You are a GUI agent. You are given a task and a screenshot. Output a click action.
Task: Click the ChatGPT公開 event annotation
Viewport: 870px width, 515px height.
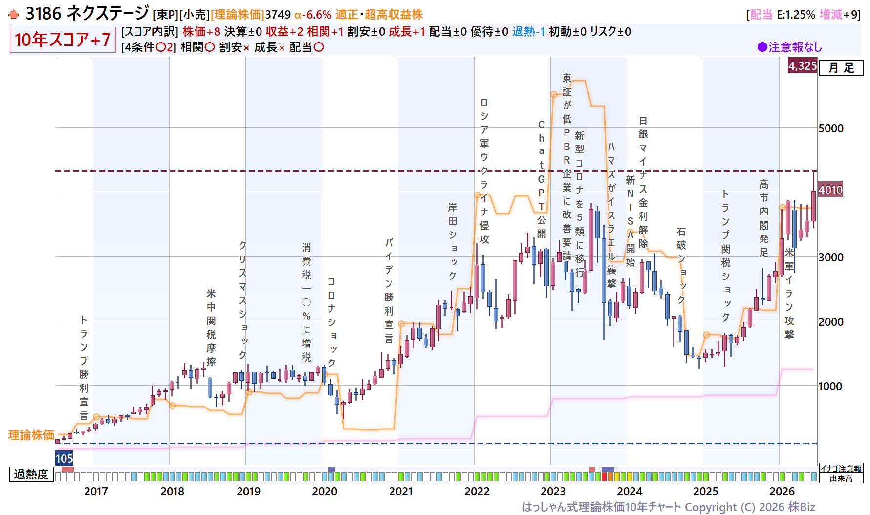coord(542,179)
